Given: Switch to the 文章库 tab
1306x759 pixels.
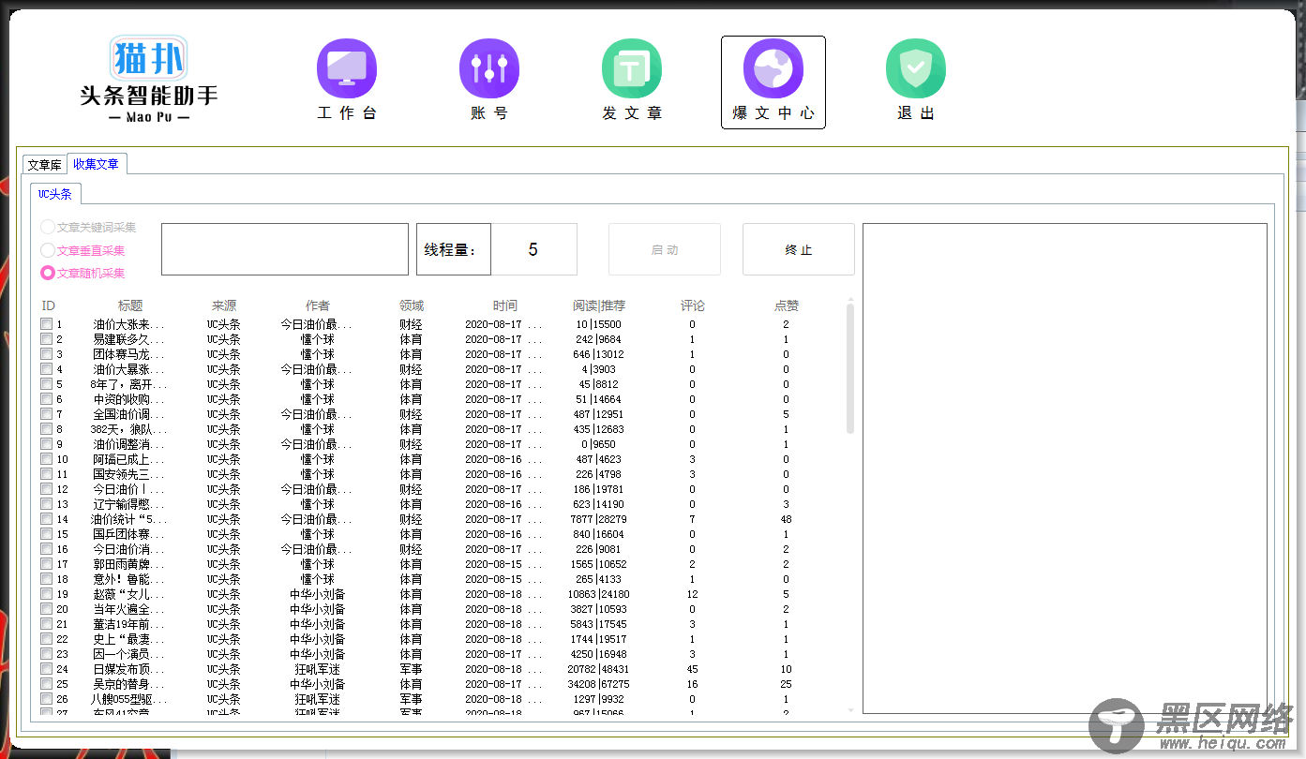Looking at the screenshot, I should [44, 164].
